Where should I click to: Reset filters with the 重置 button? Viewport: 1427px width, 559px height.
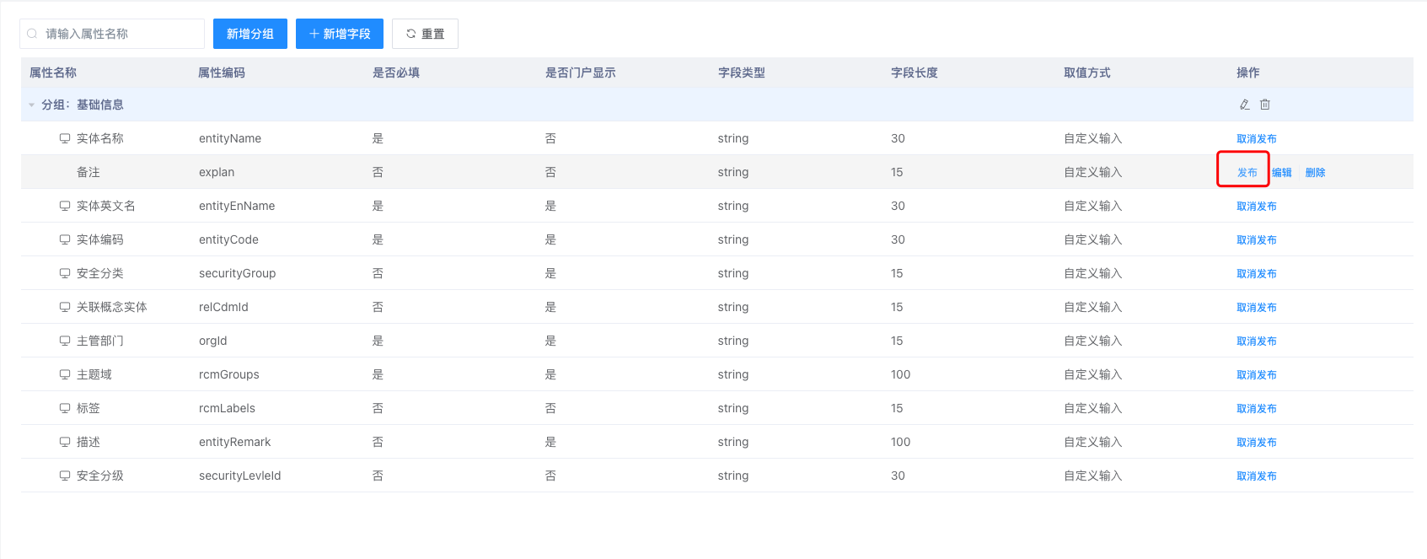[x=425, y=34]
